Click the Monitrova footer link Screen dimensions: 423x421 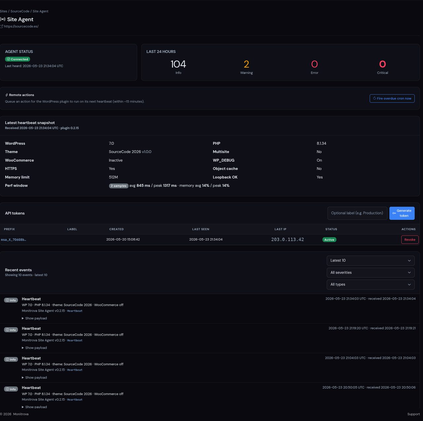click(21, 414)
